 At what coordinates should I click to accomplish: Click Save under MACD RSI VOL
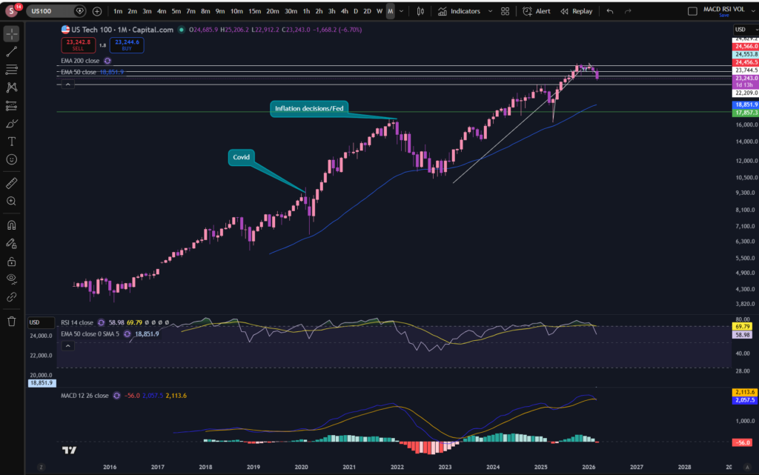click(723, 16)
